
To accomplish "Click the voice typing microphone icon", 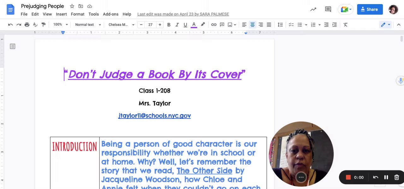I will point(401,81).
